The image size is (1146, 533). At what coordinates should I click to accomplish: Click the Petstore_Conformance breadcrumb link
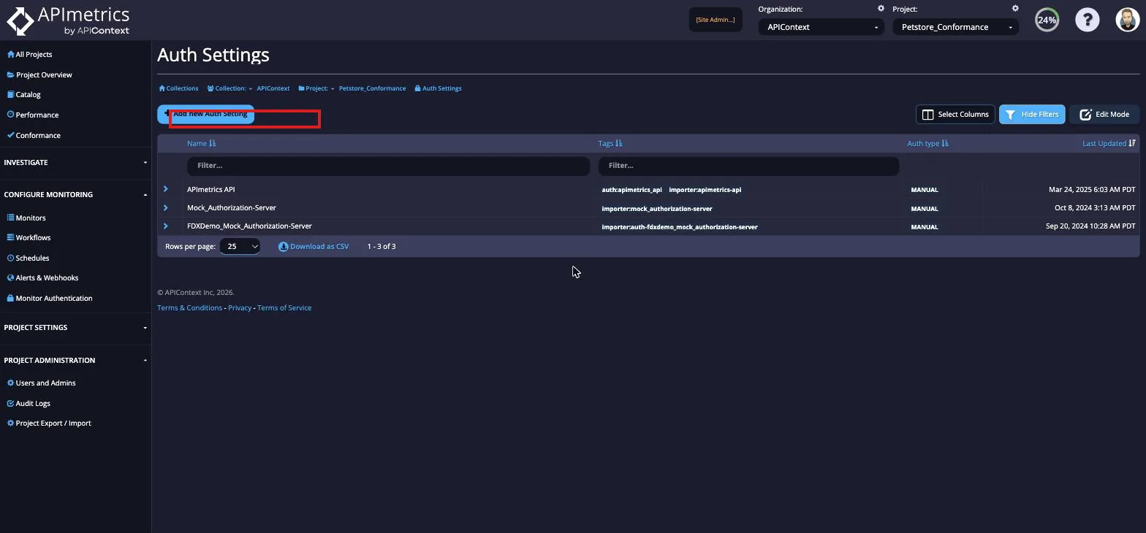click(372, 88)
